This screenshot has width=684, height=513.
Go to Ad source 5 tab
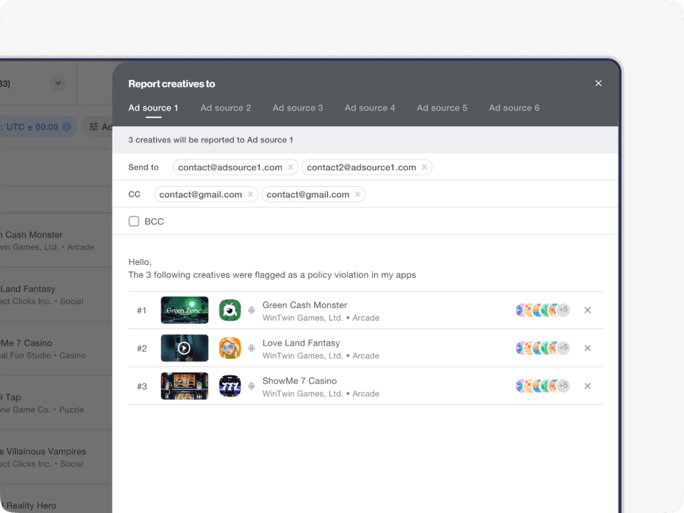click(442, 108)
